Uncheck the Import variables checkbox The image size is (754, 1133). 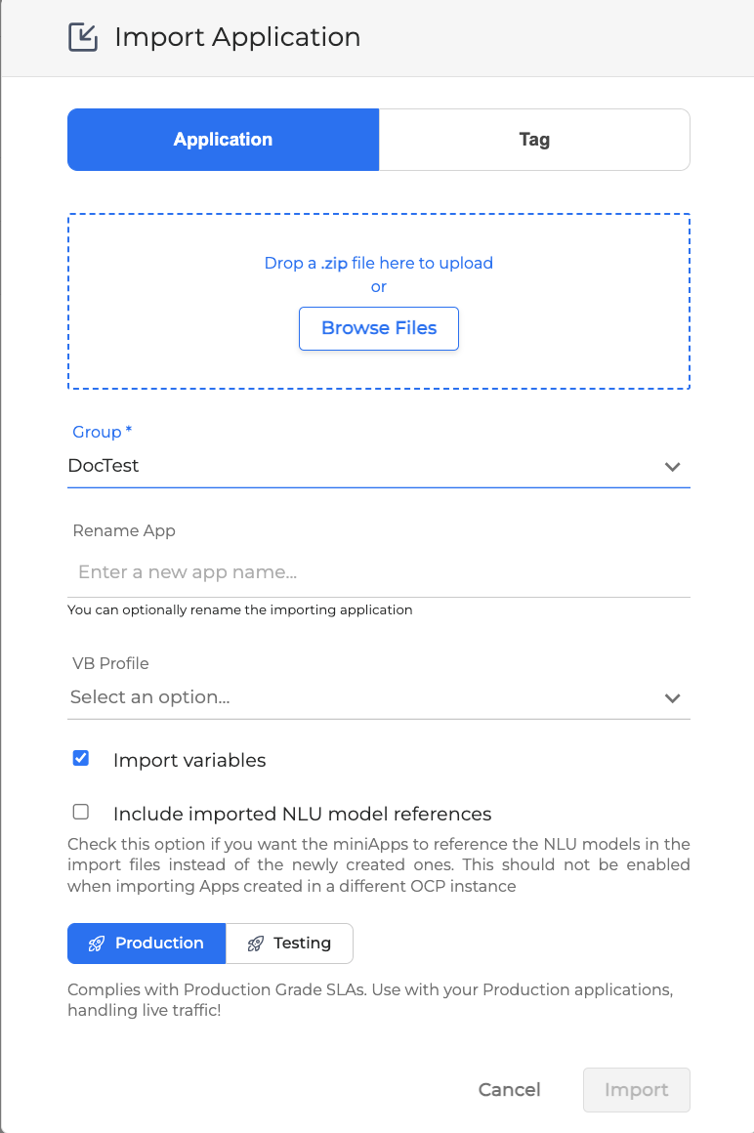[80, 758]
